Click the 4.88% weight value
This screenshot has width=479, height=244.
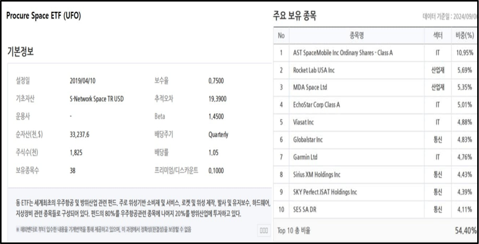coord(465,123)
